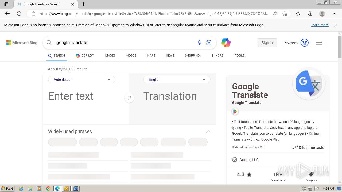Open Microsoft Word taskbar icon

[x=76, y=189]
